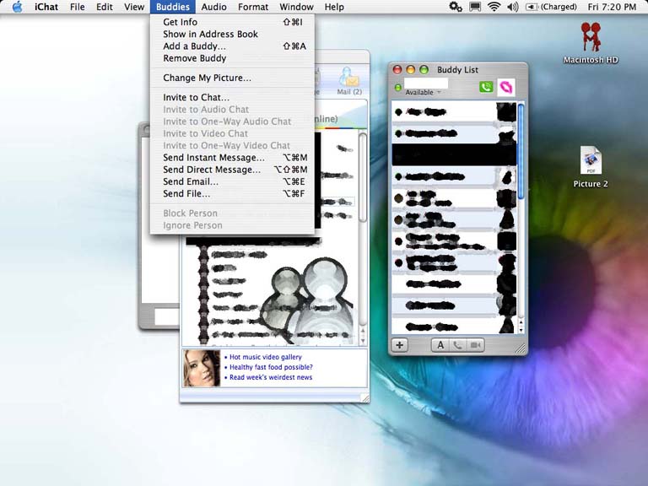Viewport: 648px width, 486px height.
Task: Open Healthy fast food possible? link
Action: (x=271, y=367)
